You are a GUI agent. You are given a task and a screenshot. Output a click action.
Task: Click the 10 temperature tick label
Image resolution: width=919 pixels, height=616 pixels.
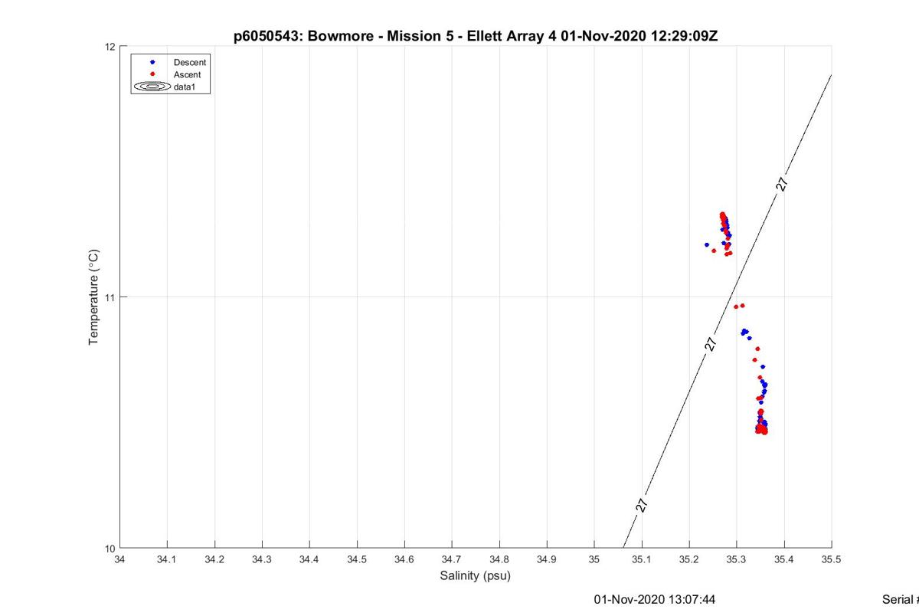(110, 549)
